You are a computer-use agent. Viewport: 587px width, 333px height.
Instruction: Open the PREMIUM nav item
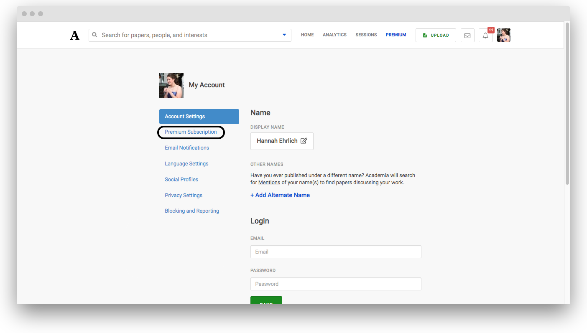pyautogui.click(x=396, y=35)
